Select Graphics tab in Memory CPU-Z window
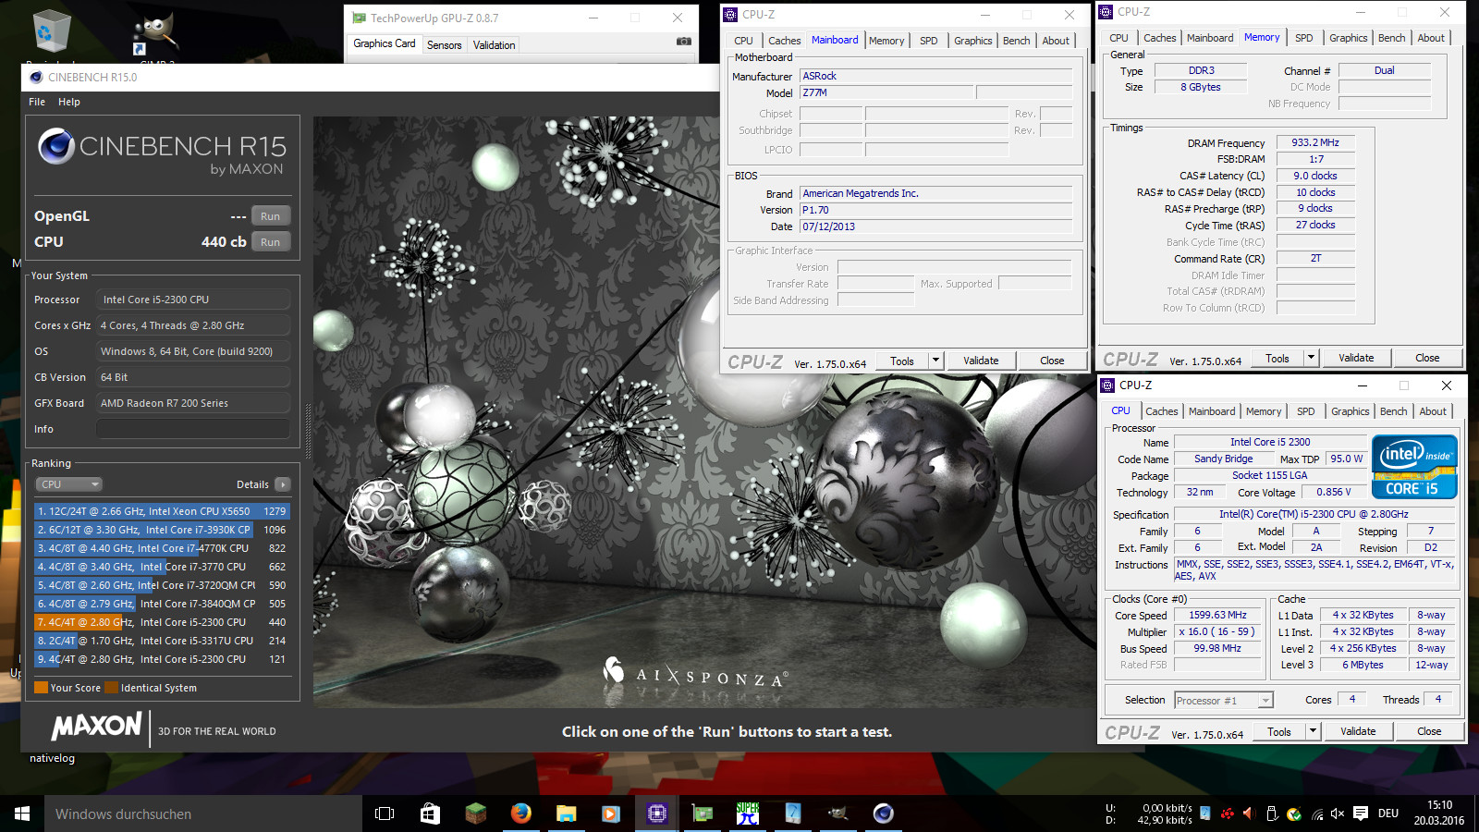The width and height of the screenshot is (1479, 832). click(1348, 38)
